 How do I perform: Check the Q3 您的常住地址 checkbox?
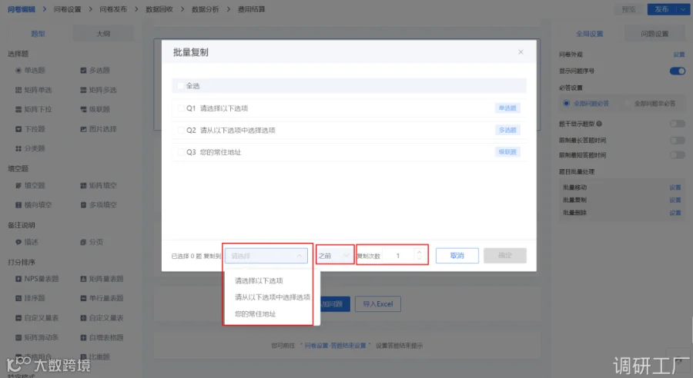[180, 152]
